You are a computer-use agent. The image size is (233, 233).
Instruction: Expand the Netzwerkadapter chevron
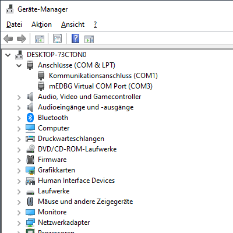(19, 223)
